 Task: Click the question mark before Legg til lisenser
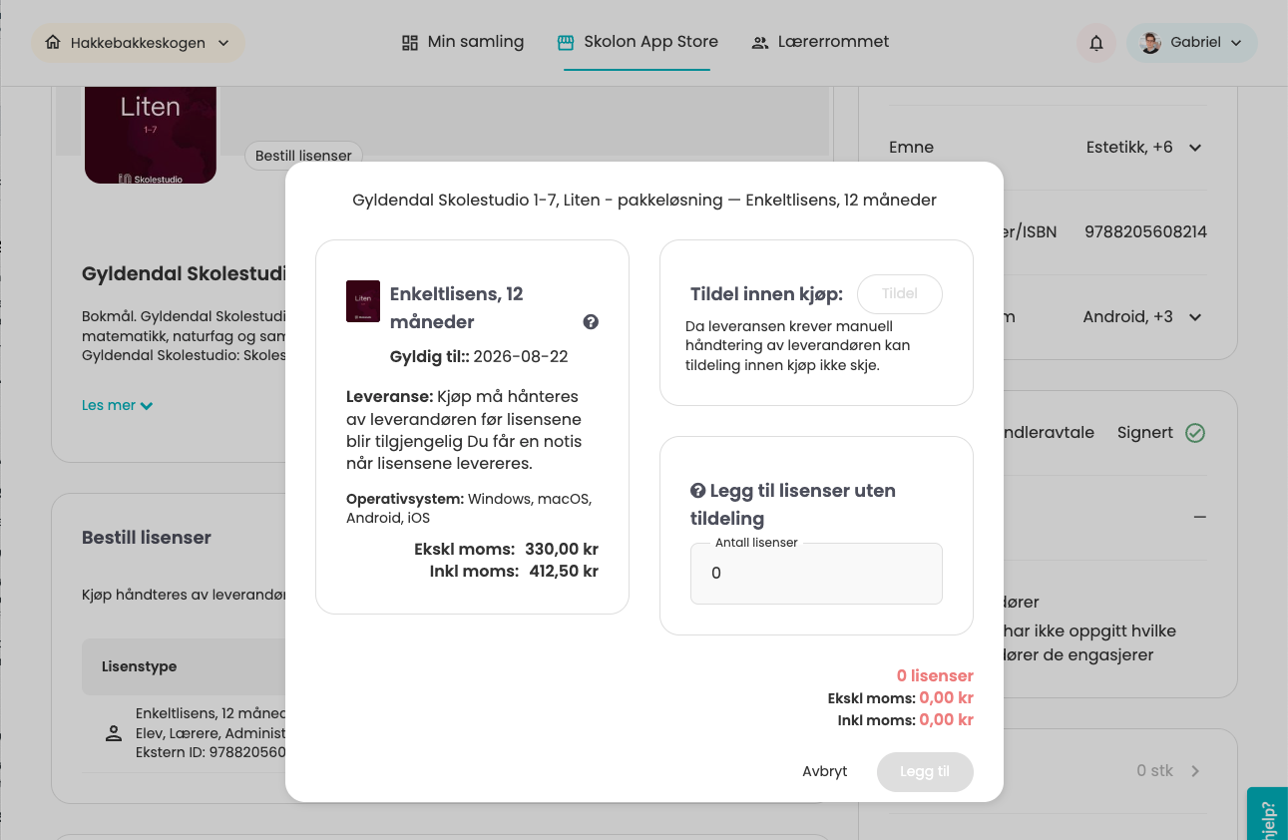click(x=698, y=491)
